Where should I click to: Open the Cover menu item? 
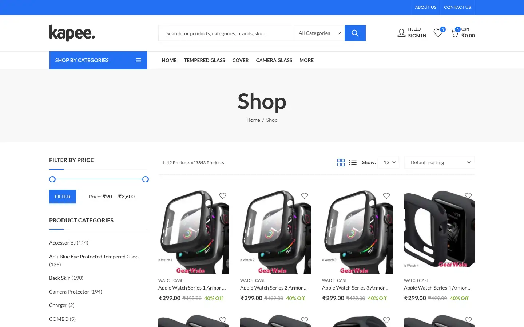pyautogui.click(x=241, y=60)
